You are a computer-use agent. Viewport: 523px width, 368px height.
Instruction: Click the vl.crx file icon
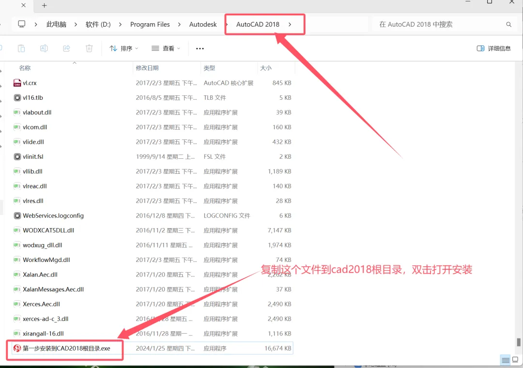coord(17,83)
